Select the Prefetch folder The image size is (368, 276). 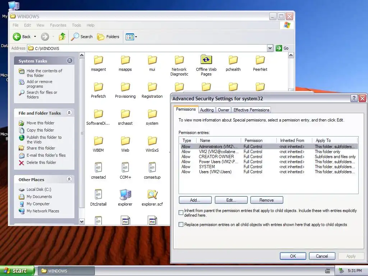98,90
